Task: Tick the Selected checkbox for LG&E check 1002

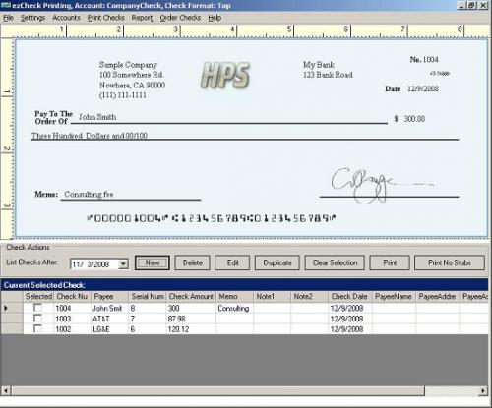Action: click(37, 328)
